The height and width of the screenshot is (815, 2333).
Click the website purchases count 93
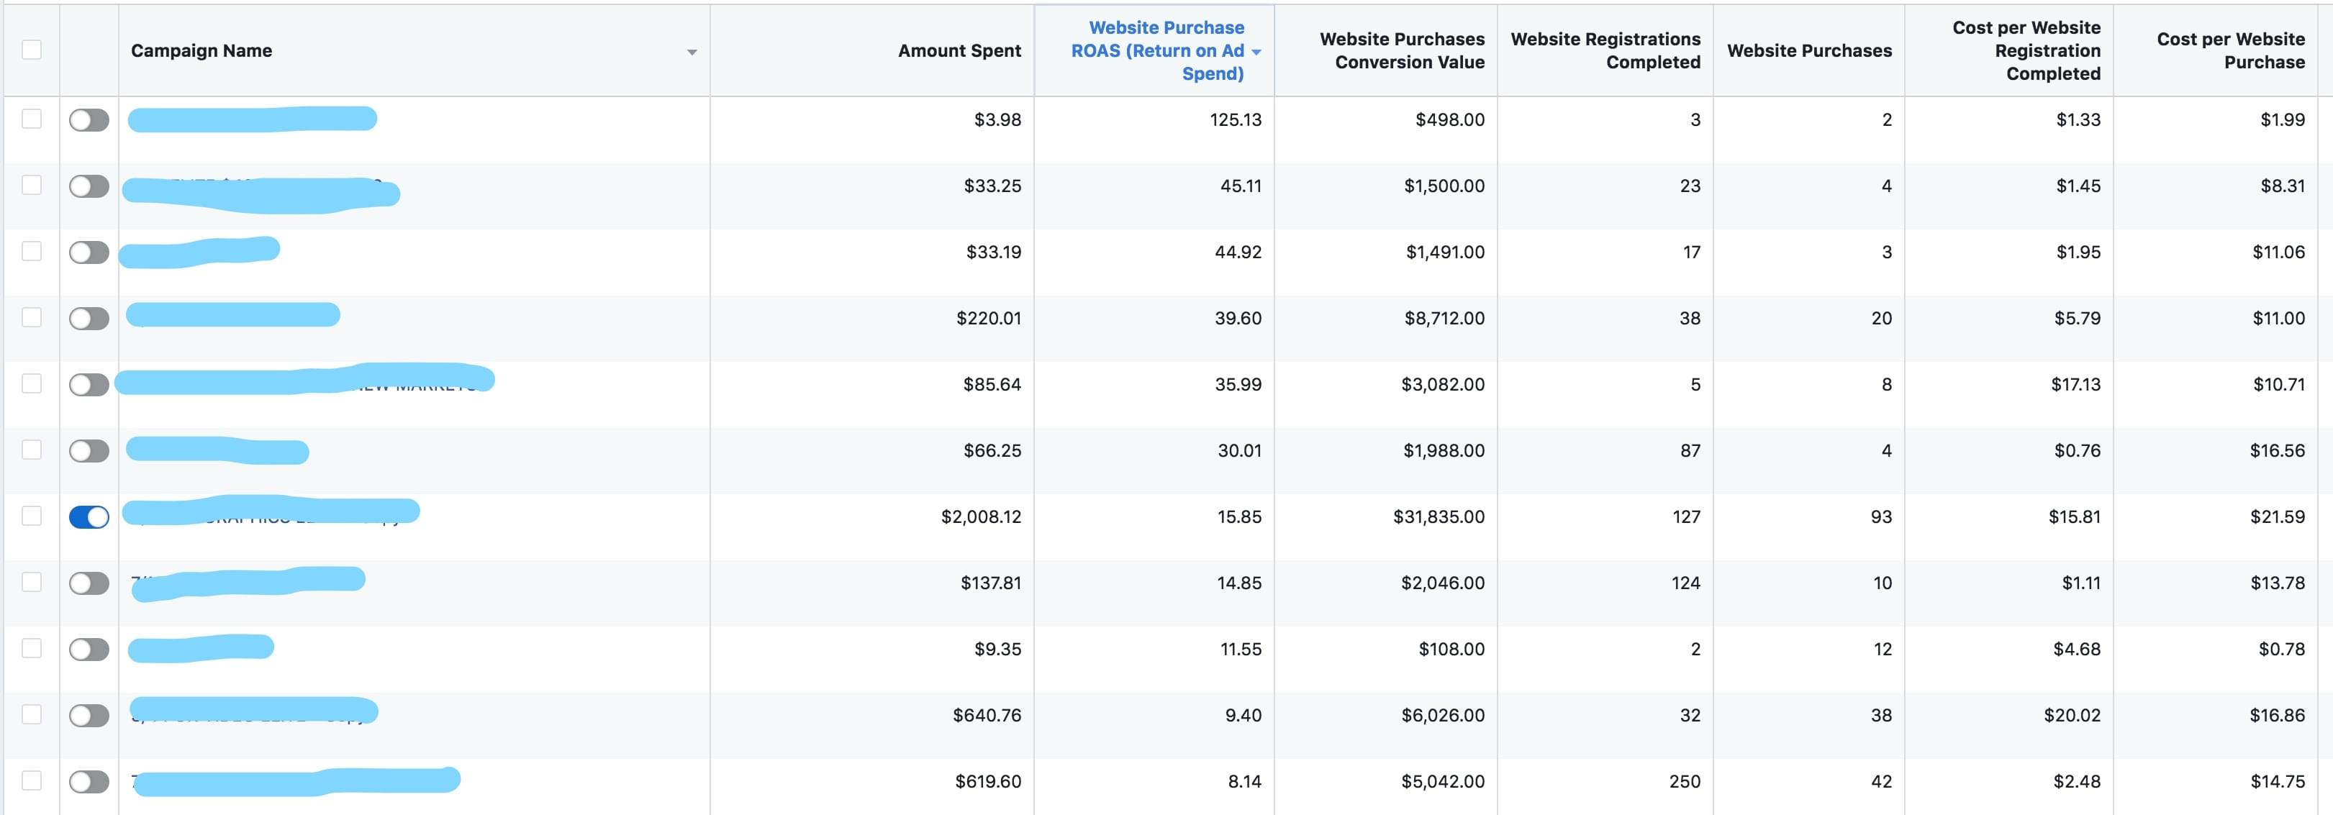(1881, 516)
